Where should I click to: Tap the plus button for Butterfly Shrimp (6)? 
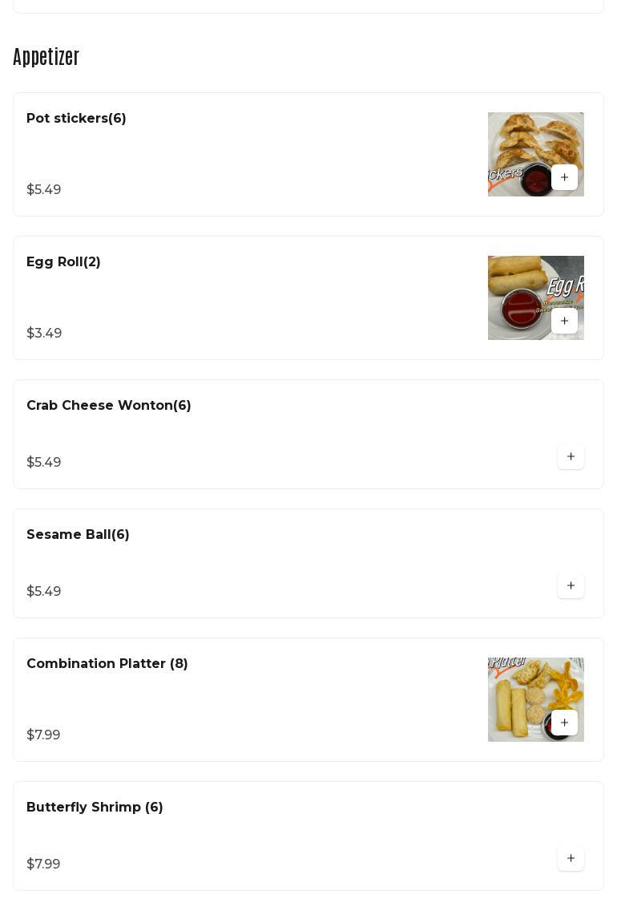[x=571, y=858]
